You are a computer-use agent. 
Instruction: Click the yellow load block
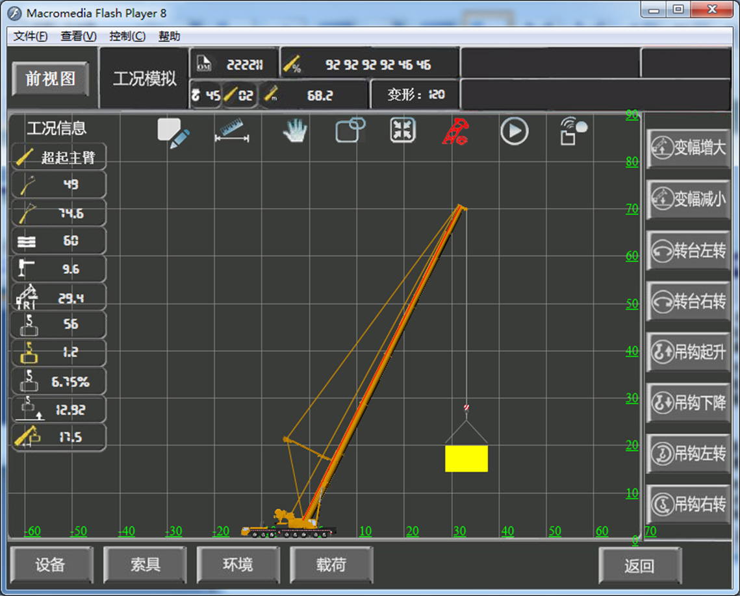pos(466,458)
